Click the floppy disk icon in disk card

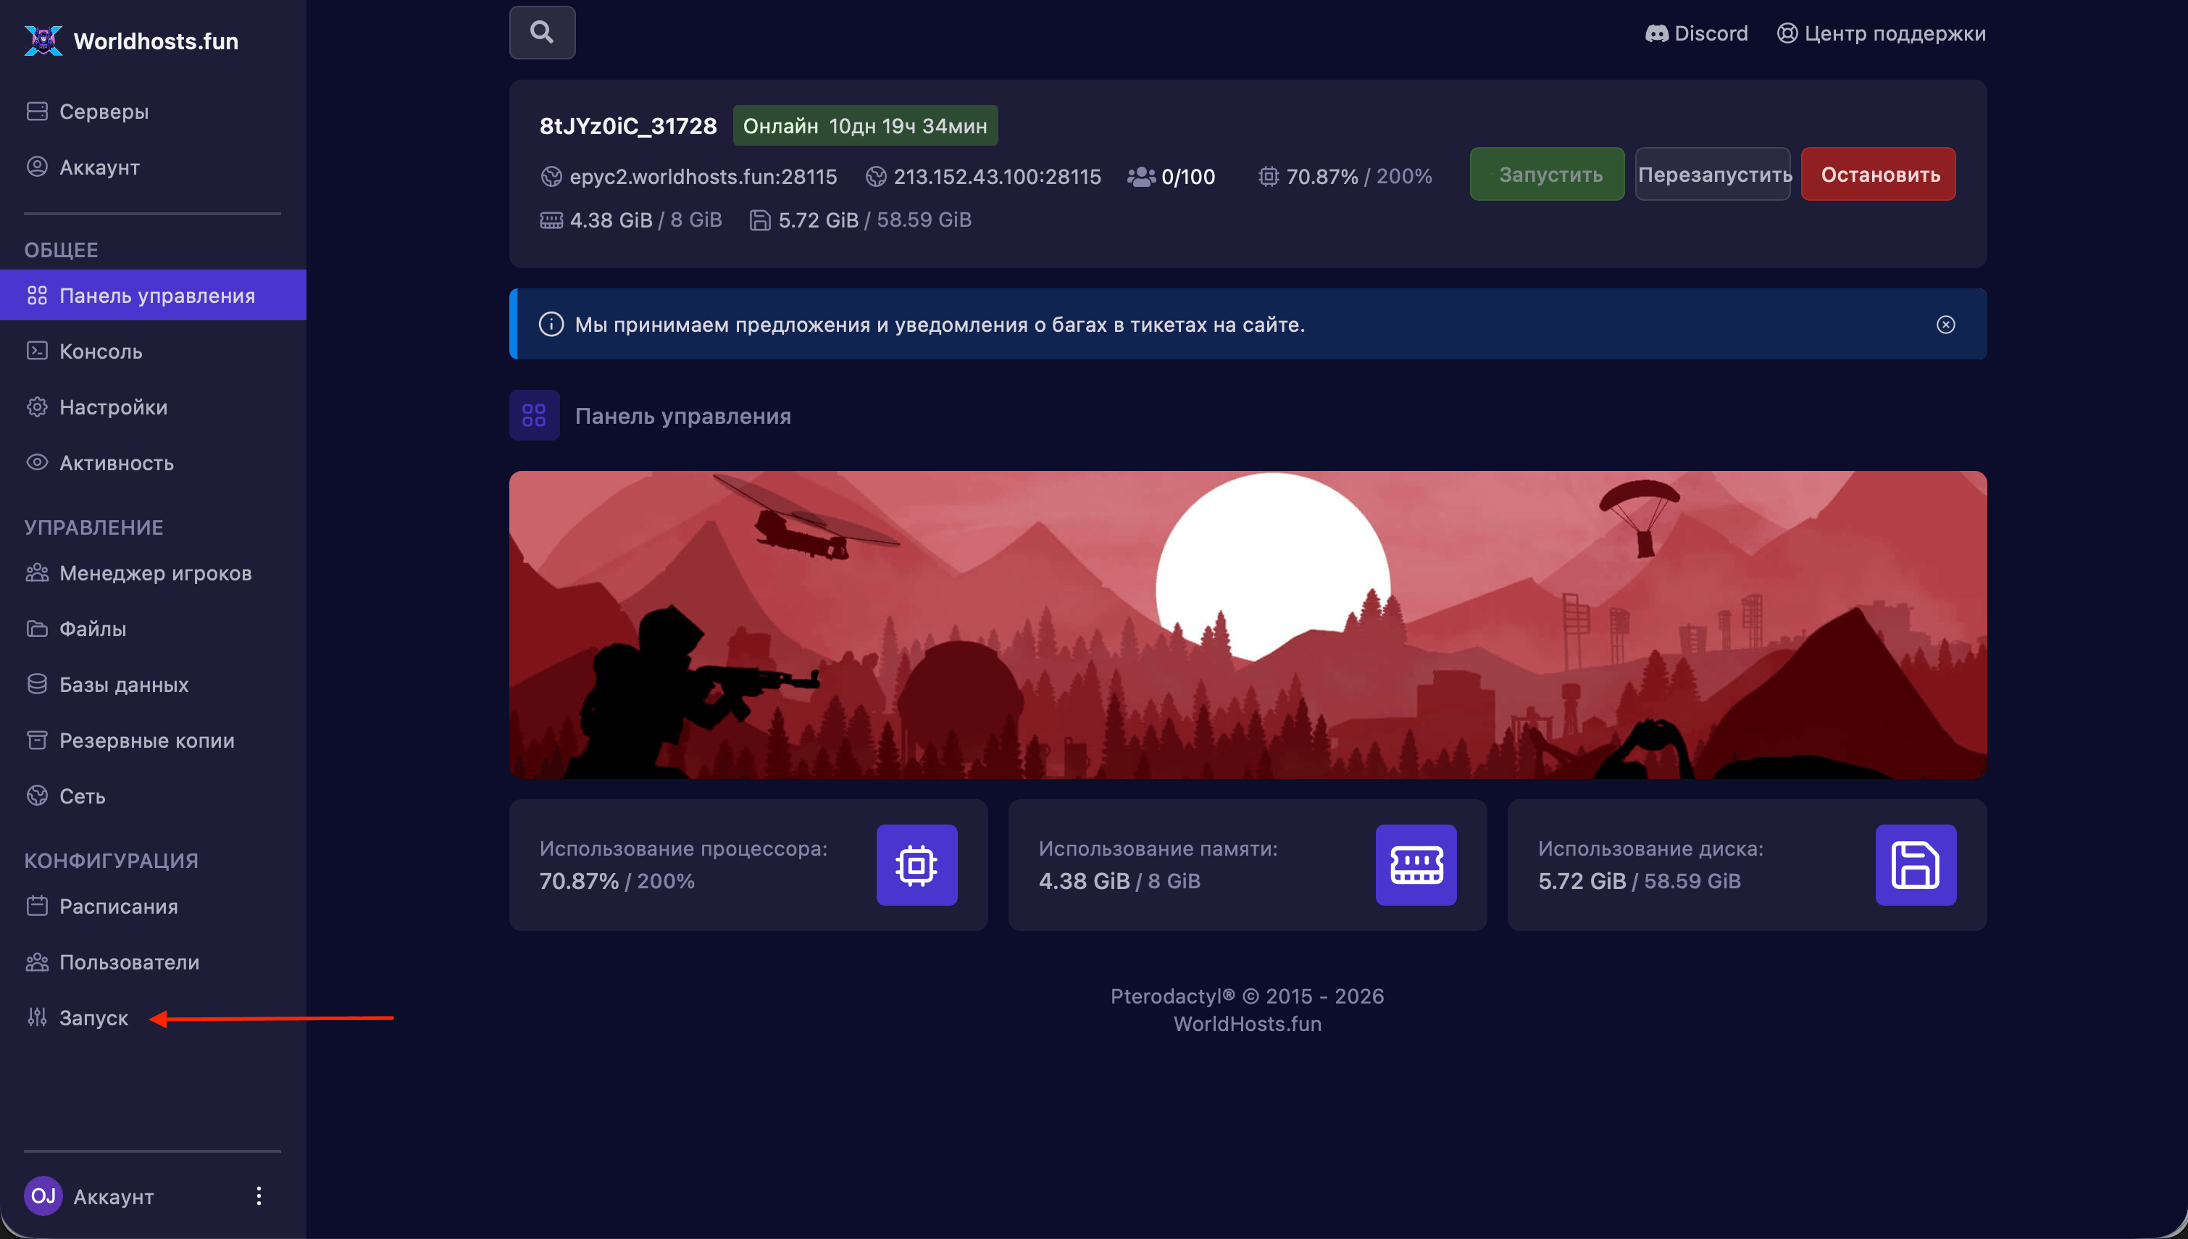coord(1915,865)
